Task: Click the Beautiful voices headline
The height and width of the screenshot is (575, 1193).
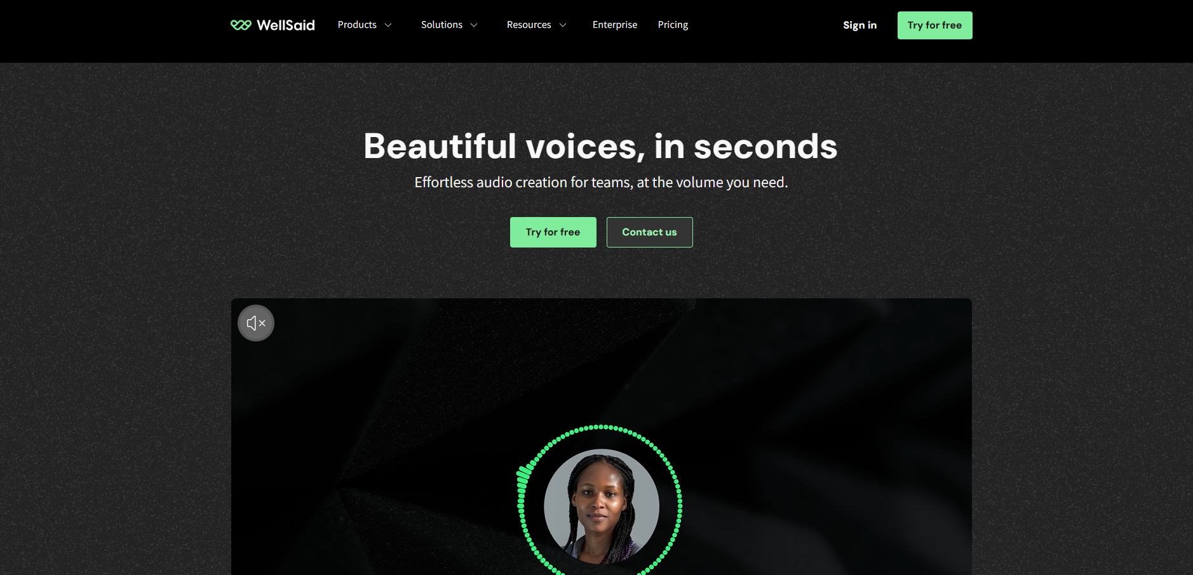Action: click(x=600, y=146)
